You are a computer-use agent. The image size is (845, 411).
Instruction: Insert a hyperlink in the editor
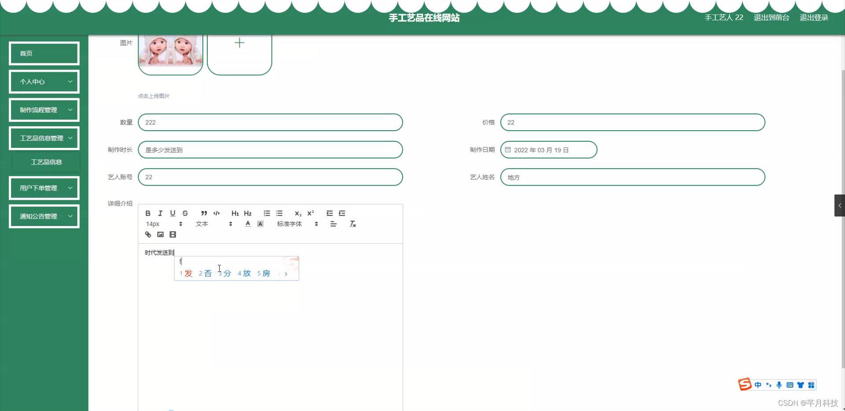point(148,234)
